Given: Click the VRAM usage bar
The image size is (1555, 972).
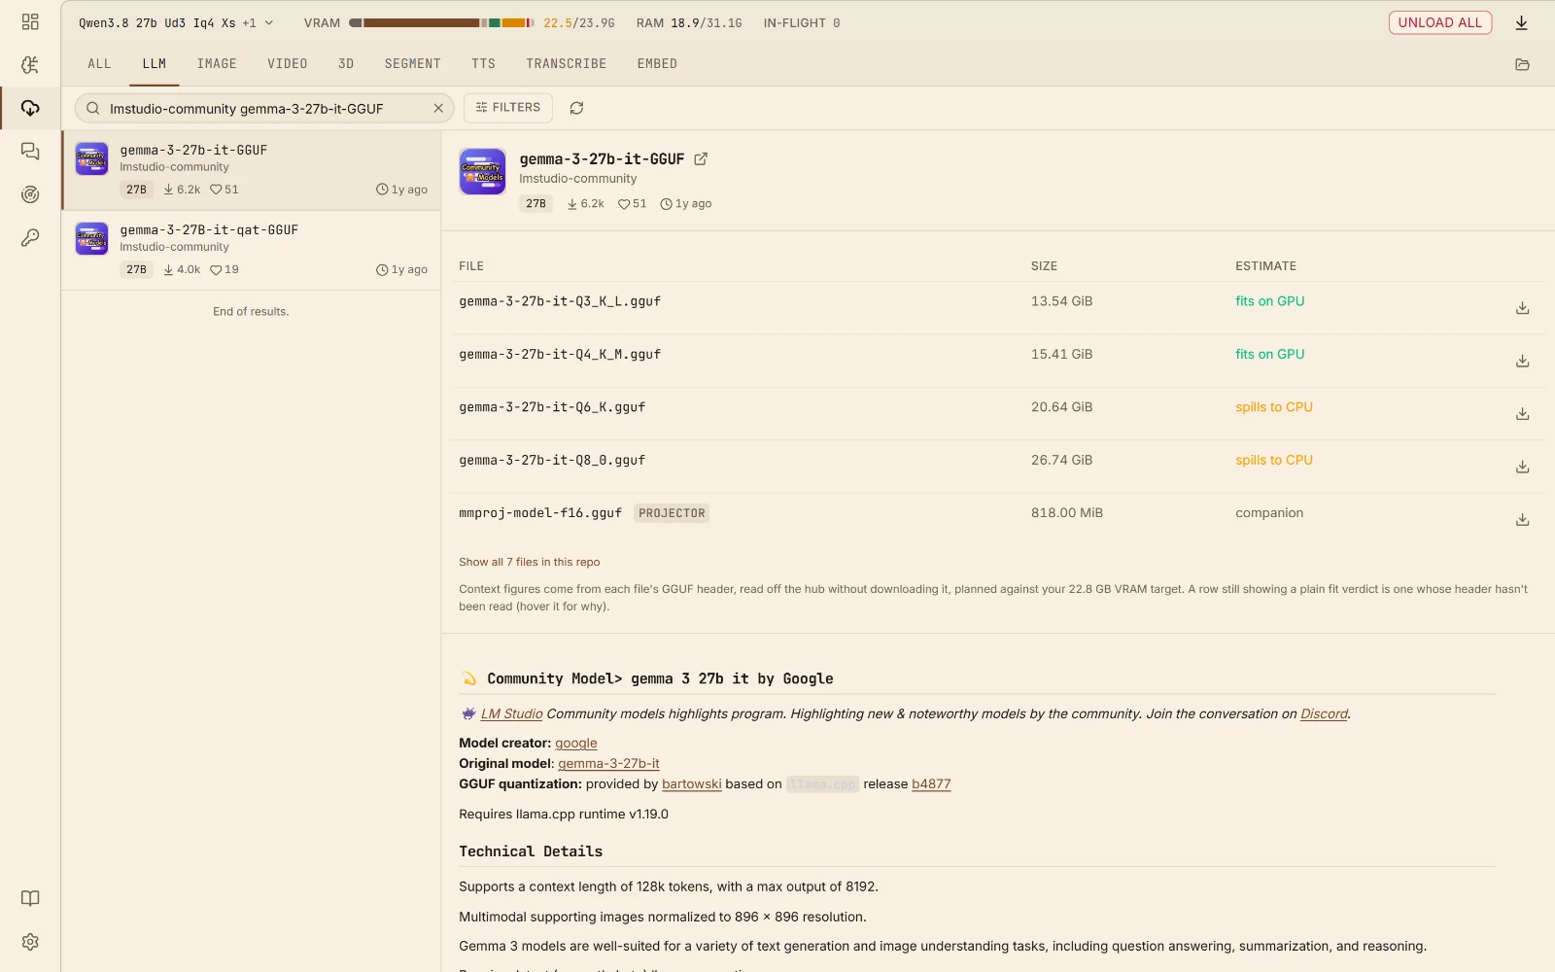Looking at the screenshot, I should click(442, 22).
